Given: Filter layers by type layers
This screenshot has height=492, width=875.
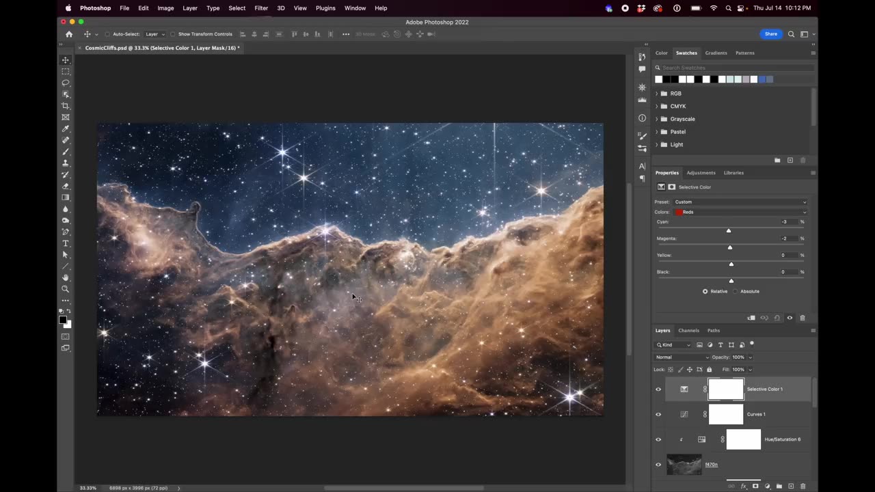Looking at the screenshot, I should [721, 345].
